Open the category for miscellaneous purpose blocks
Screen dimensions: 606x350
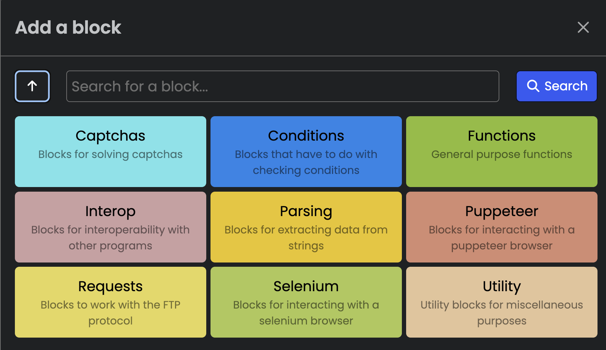click(x=501, y=302)
